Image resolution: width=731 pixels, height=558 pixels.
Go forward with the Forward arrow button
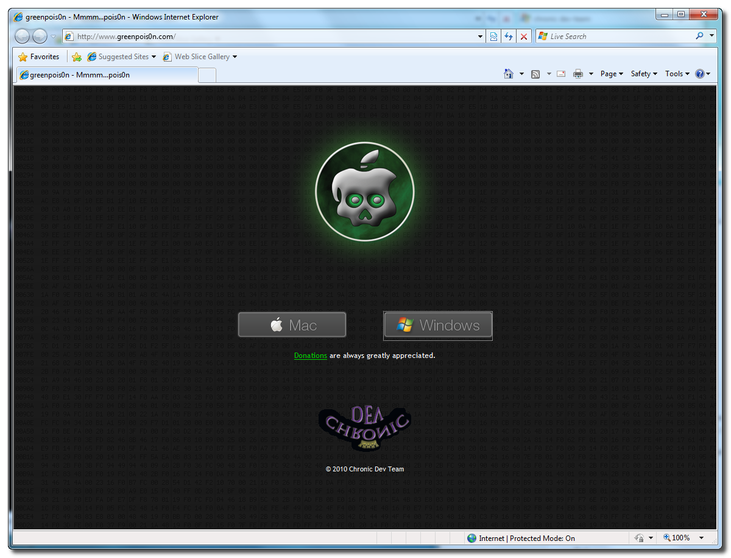(x=40, y=37)
